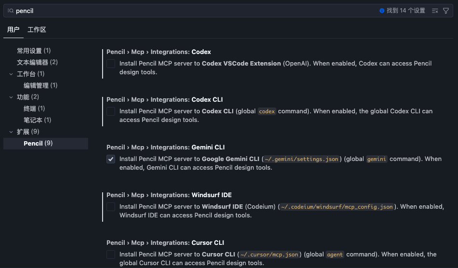This screenshot has width=458, height=268.
Task: Enable the Codex integration checkbox
Action: 111,64
